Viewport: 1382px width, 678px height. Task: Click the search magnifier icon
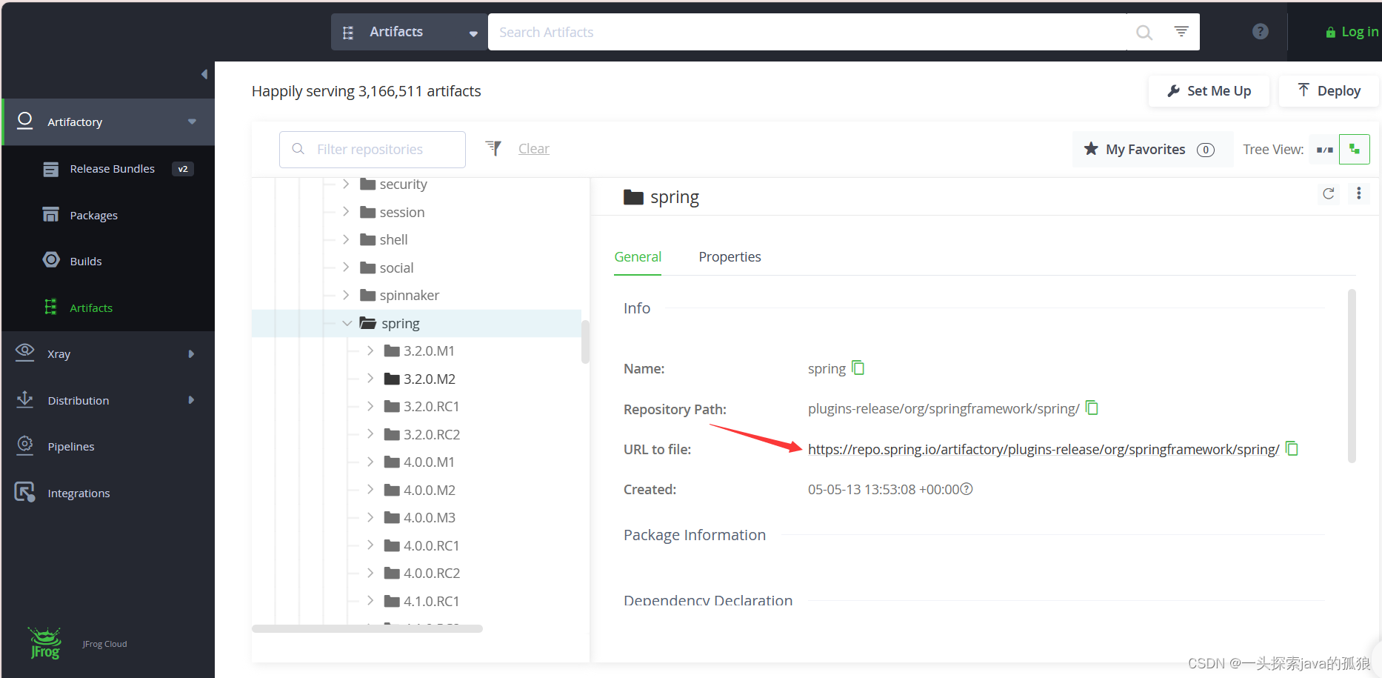[1144, 33]
